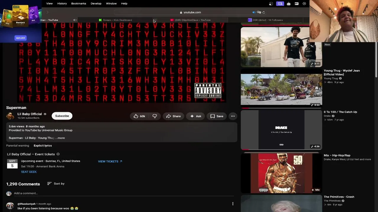The width and height of the screenshot is (378, 212).
Task: Open the Lil Baby Official channel name
Action: (30, 114)
